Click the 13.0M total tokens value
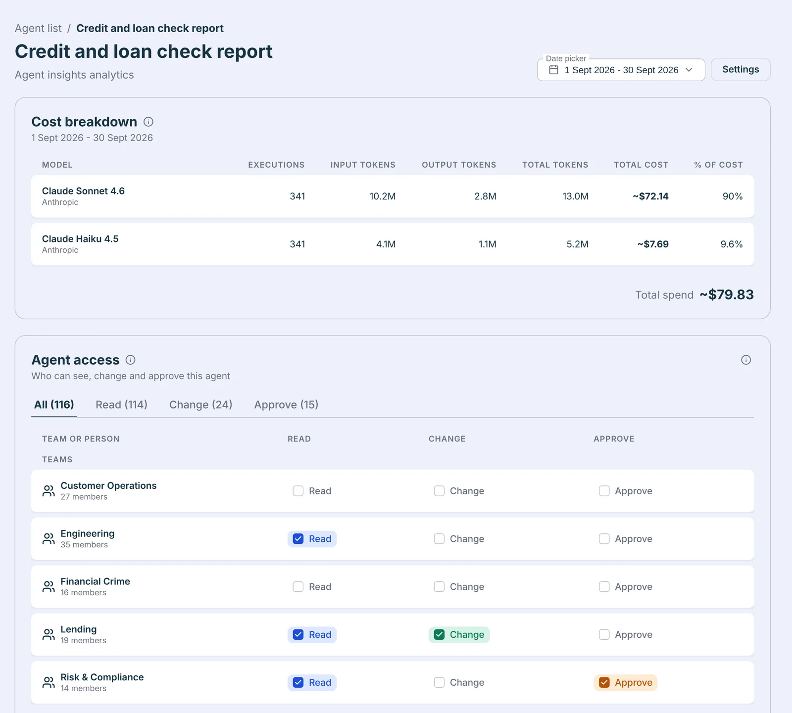This screenshot has width=792, height=713. pyautogui.click(x=575, y=196)
